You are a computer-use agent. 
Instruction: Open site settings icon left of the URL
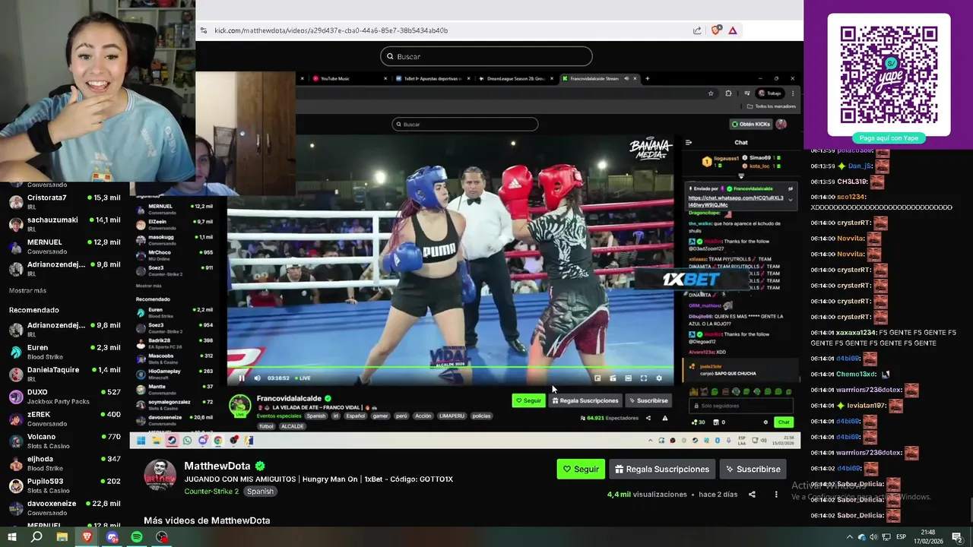203,30
